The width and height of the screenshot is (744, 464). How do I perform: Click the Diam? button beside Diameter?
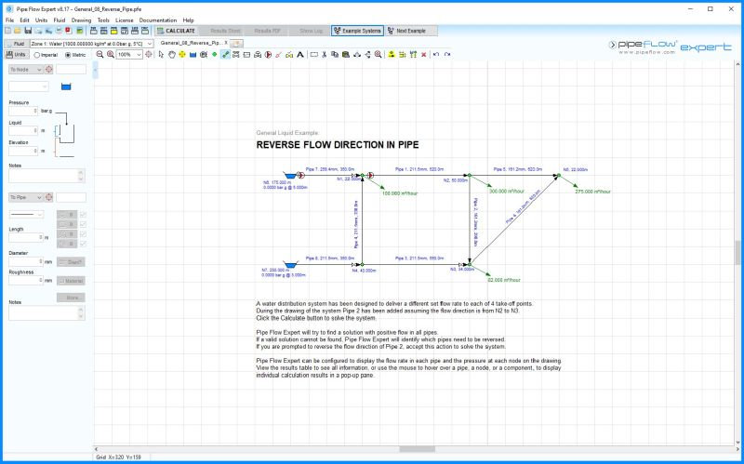coord(71,262)
